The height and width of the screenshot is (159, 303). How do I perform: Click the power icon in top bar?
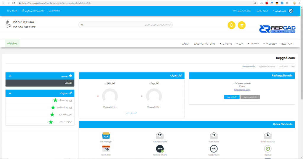click(x=291, y=11)
